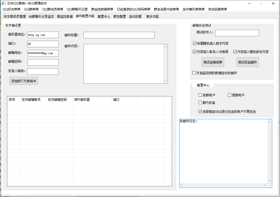
Task: Click the 邮件标题 input field
Action: (119, 35)
